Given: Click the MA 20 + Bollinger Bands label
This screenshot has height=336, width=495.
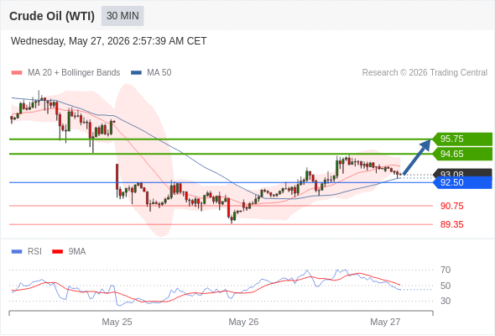Looking at the screenshot, I should [x=74, y=73].
